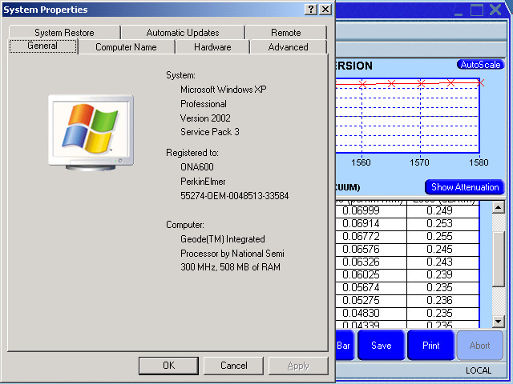Click the ONA600 registered name
The width and height of the screenshot is (513, 384).
(197, 167)
